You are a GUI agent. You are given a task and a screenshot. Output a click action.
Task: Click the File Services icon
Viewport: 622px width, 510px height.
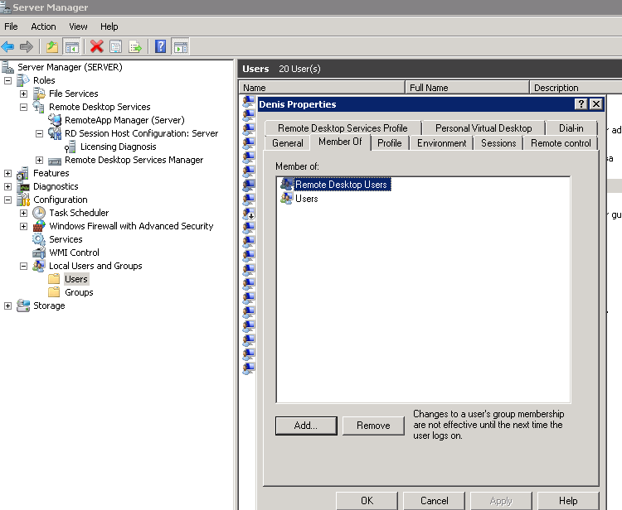(39, 94)
